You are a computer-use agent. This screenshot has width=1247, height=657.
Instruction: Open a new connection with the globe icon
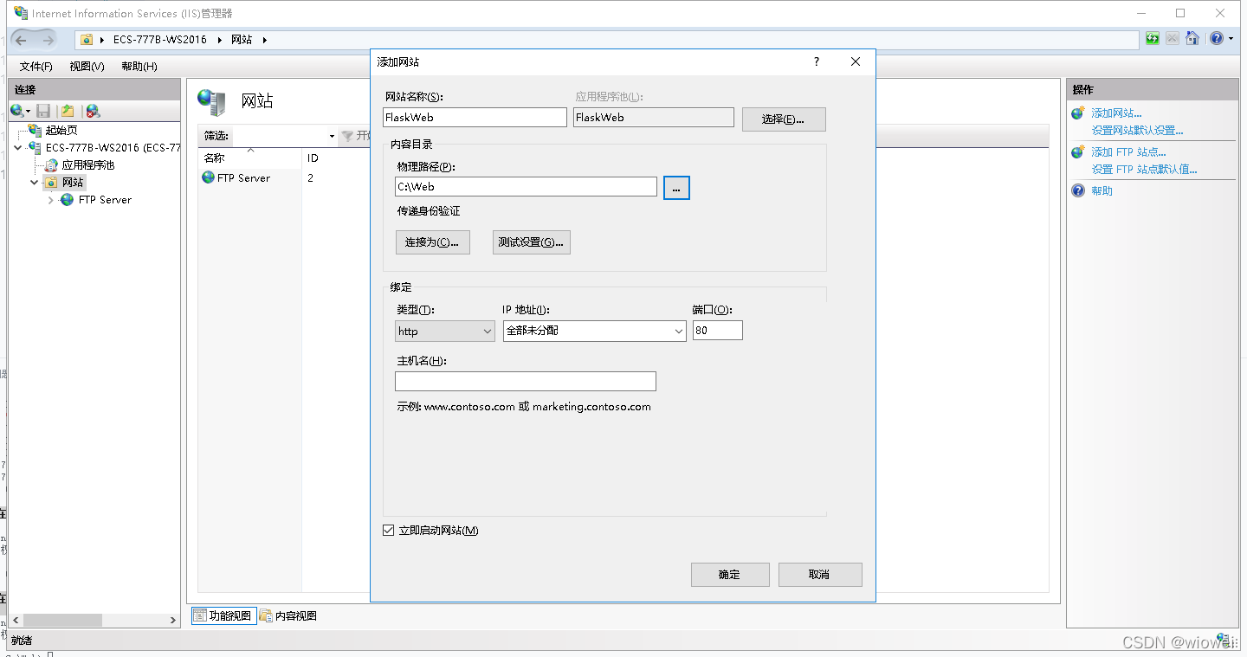[16, 111]
